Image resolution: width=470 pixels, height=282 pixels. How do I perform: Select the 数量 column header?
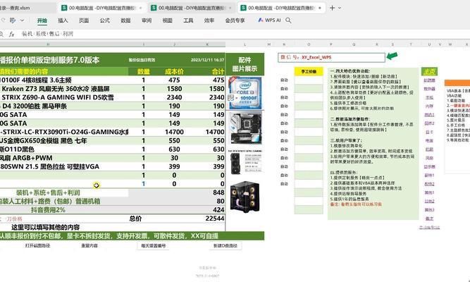click(x=143, y=71)
